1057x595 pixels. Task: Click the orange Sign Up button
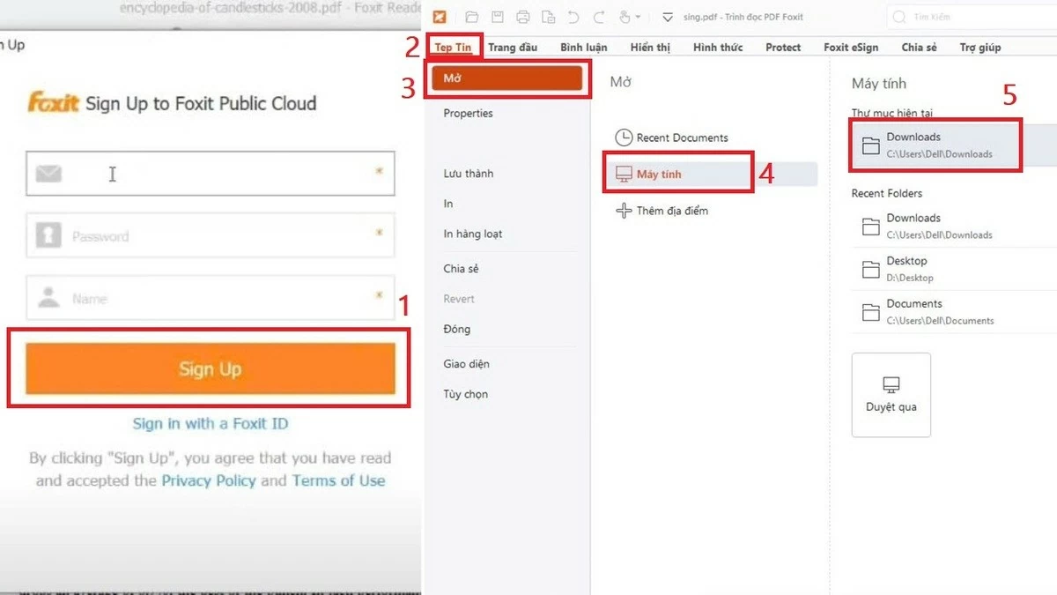pos(210,368)
